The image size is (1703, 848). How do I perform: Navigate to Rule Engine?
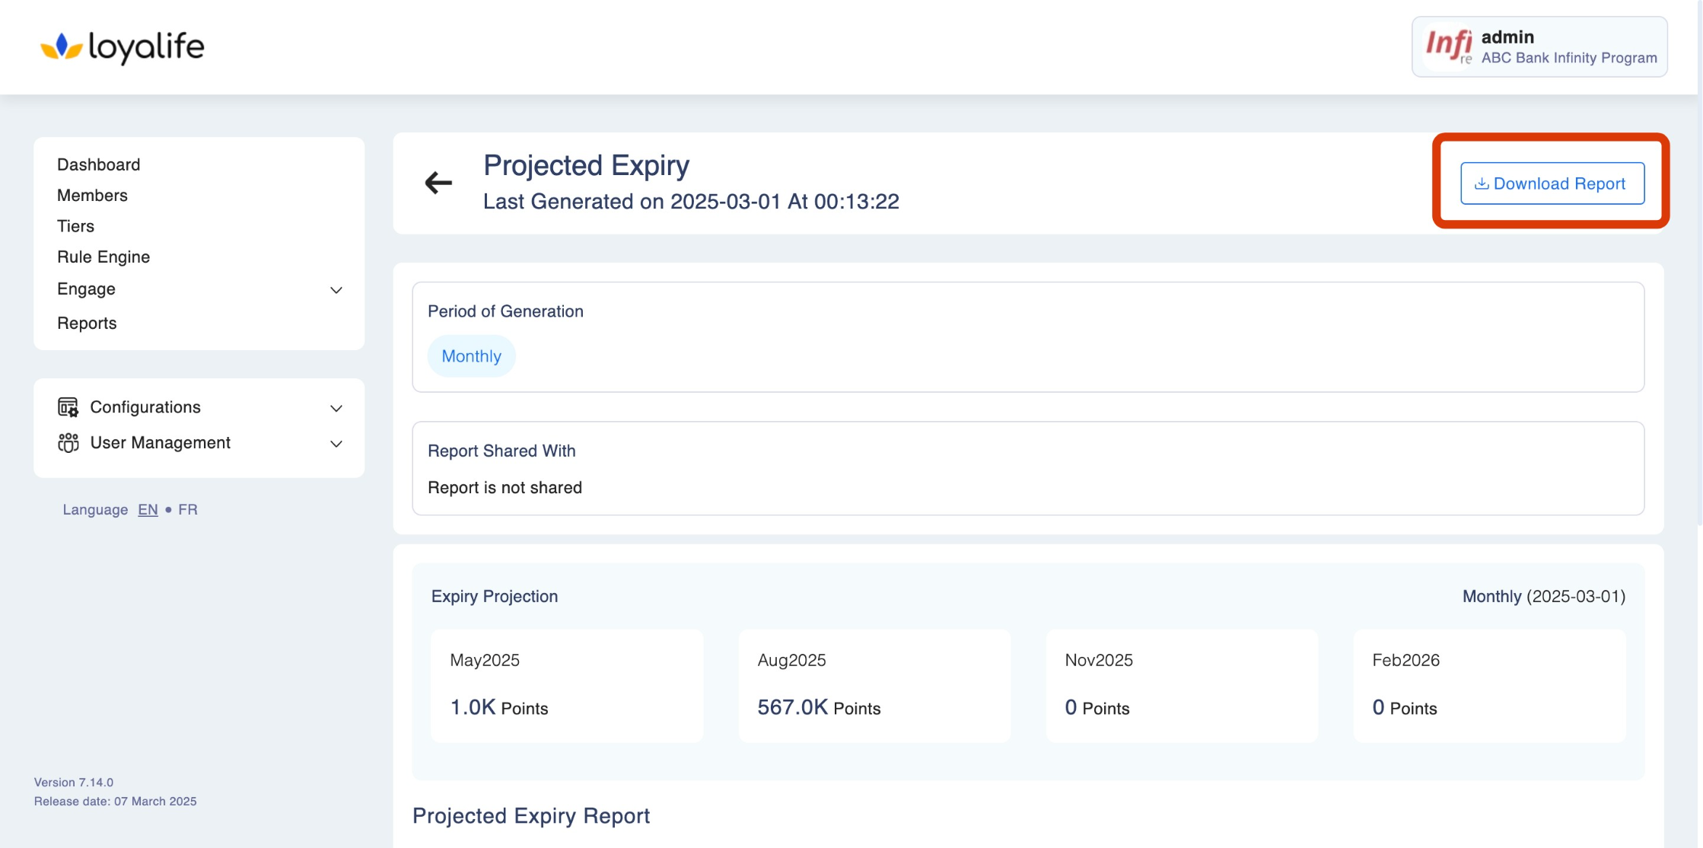point(103,257)
